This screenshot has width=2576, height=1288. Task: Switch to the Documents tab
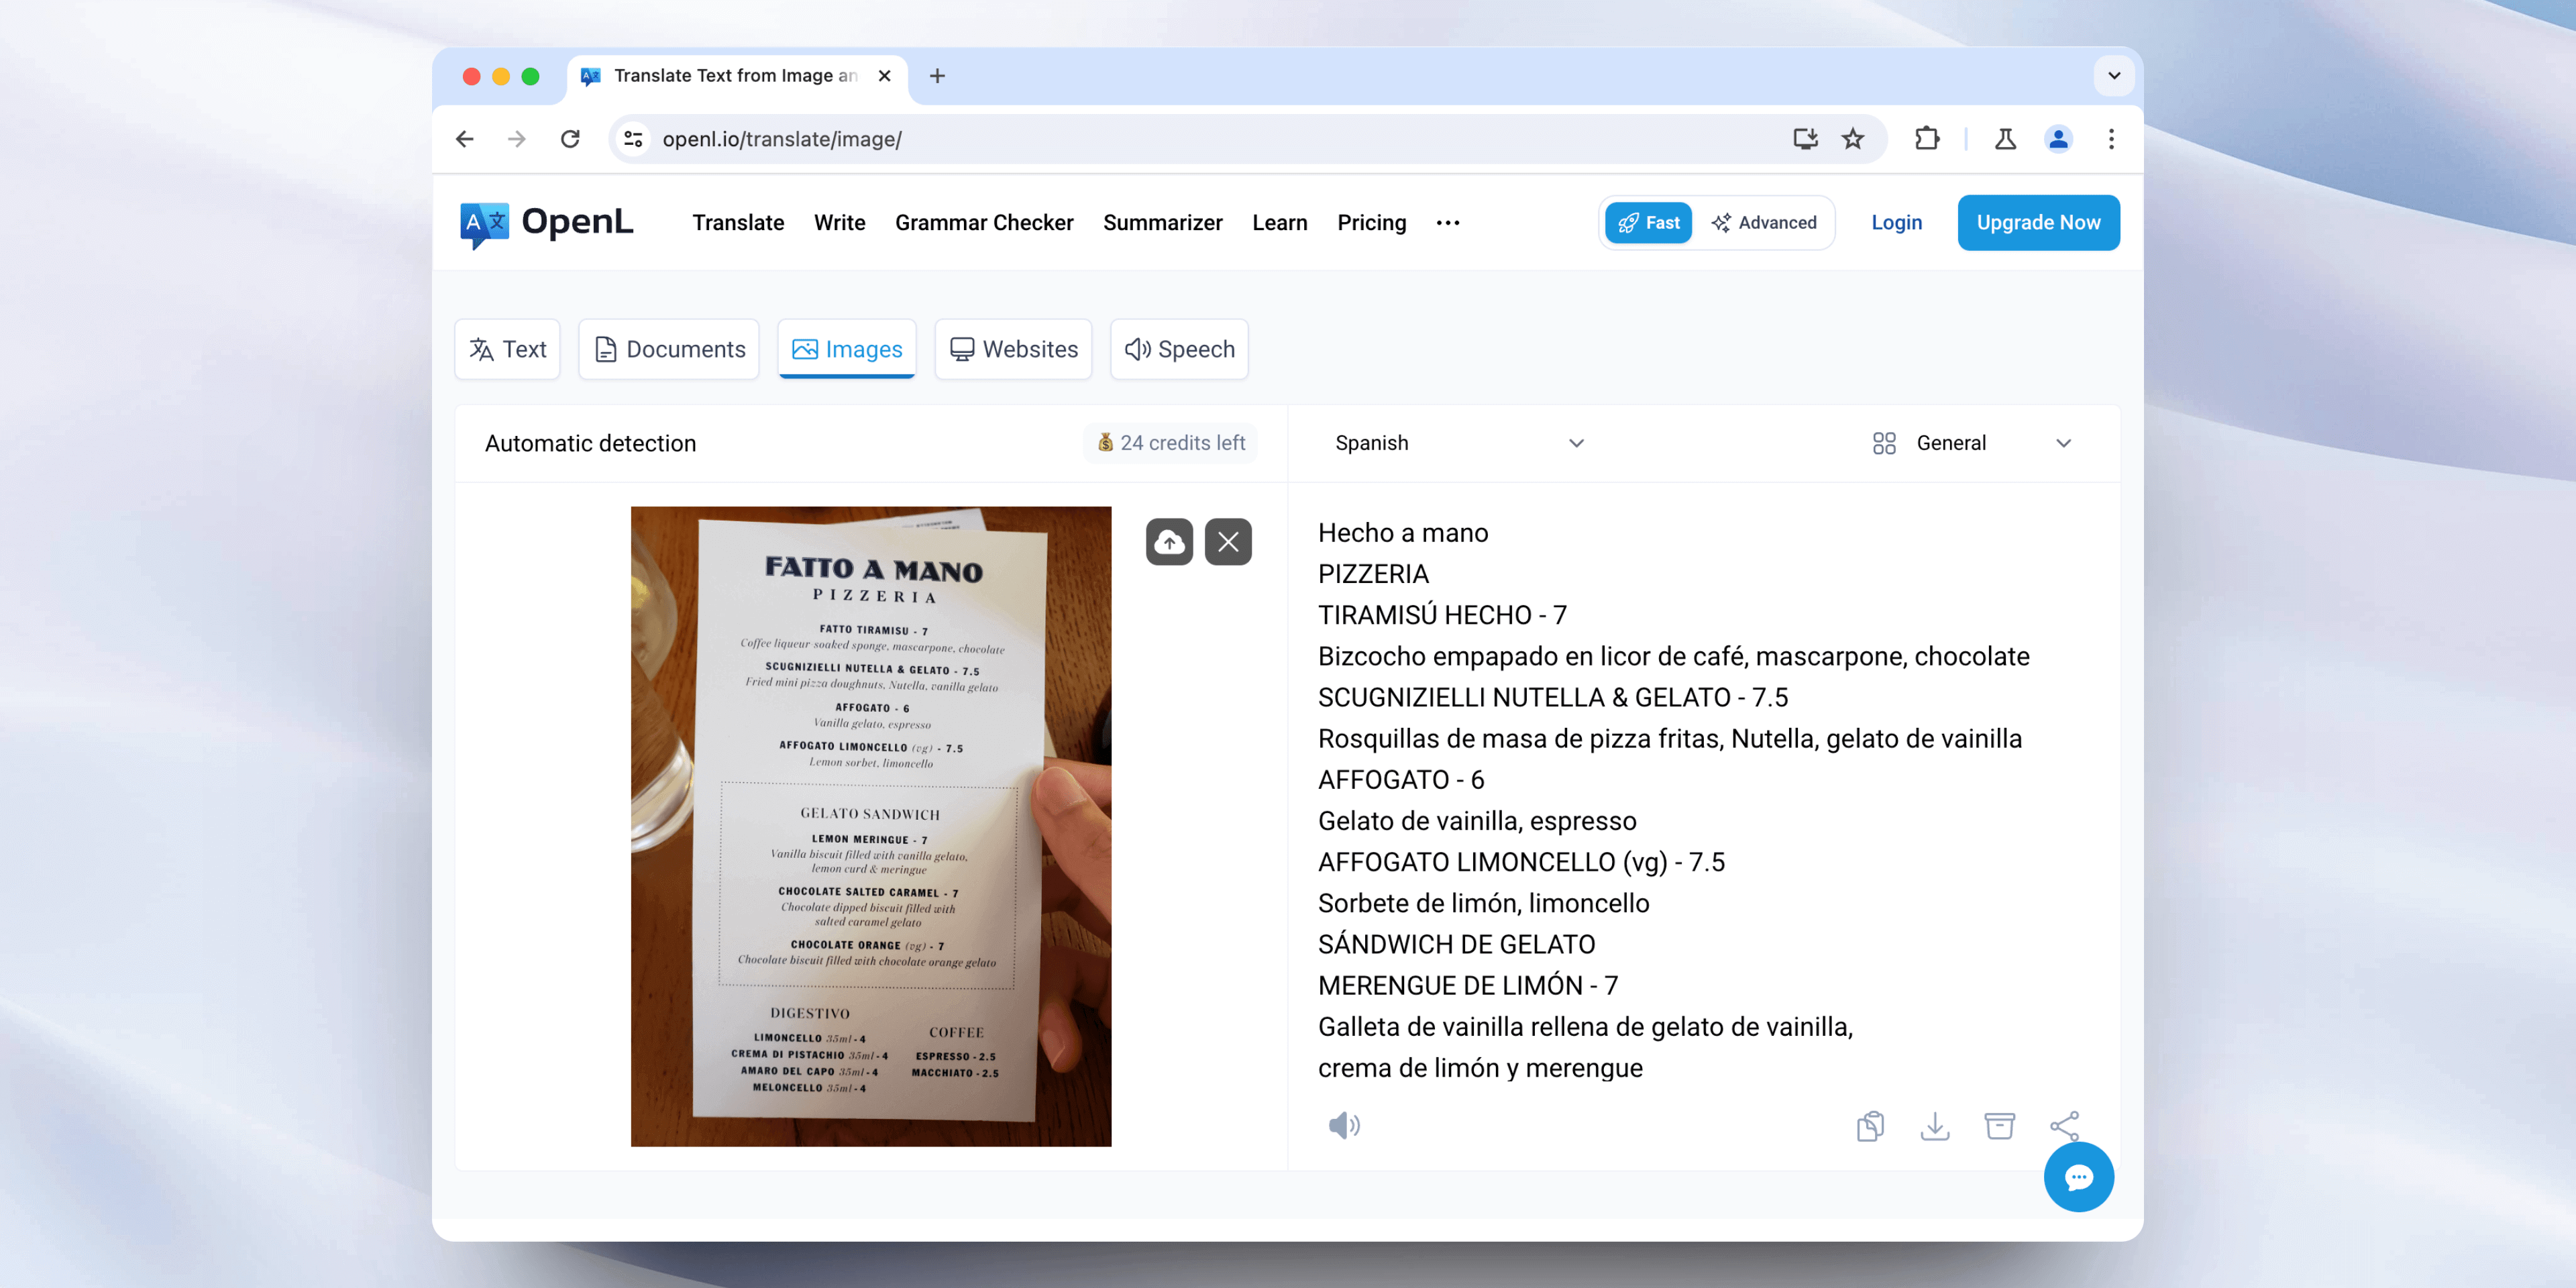coord(668,349)
